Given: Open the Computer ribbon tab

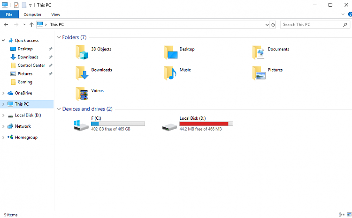Looking at the screenshot, I should click(32, 15).
